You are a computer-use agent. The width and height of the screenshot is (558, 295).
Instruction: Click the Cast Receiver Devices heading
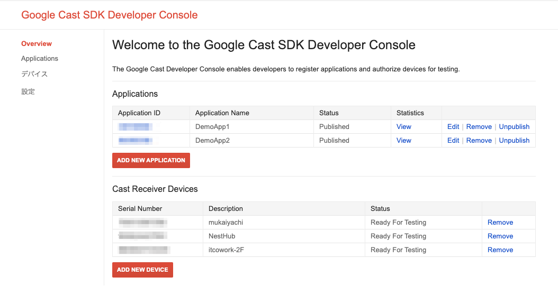point(155,189)
